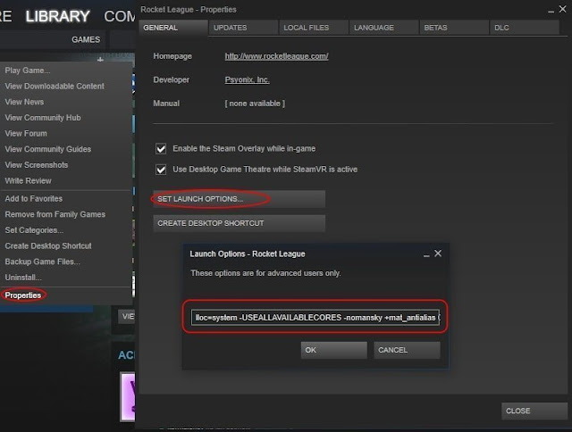The image size is (572, 432).
Task: Select Add to Favorites menu entry
Action: [x=34, y=198]
